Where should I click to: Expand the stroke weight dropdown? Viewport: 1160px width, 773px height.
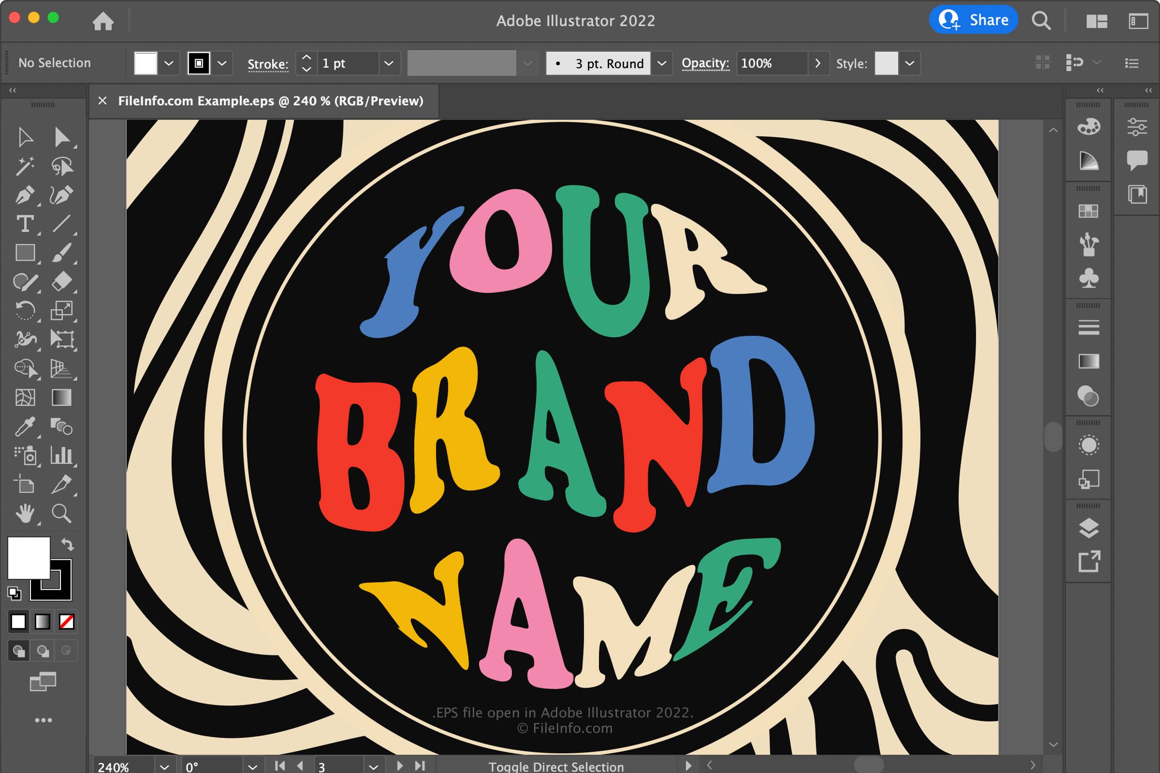pos(389,63)
